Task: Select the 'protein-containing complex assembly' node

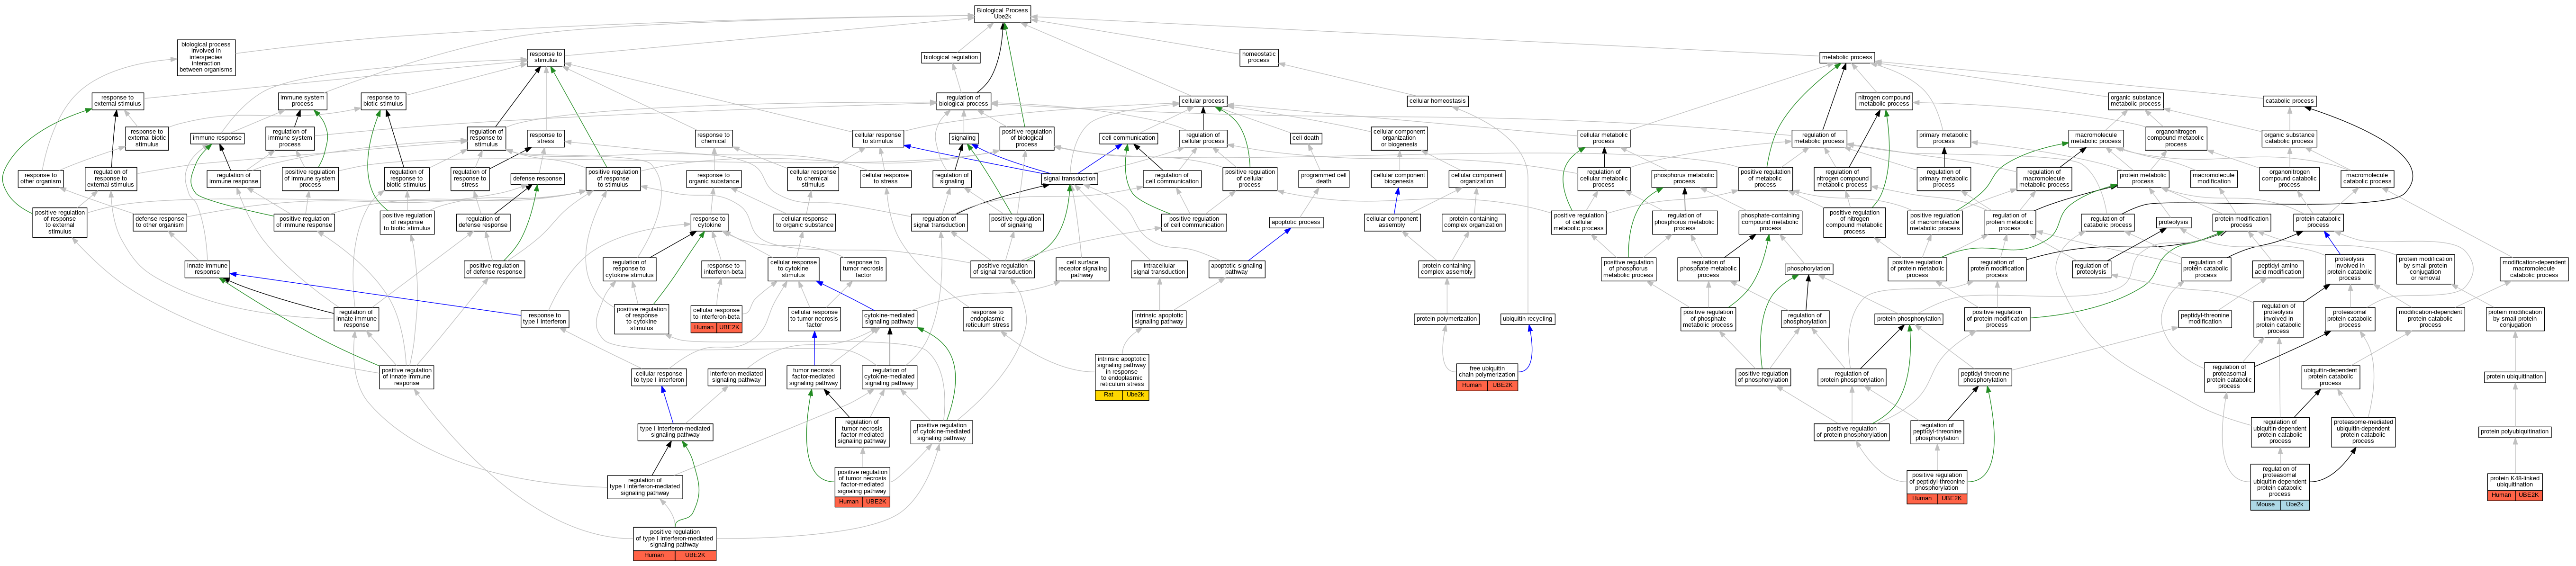Action: click(1446, 269)
